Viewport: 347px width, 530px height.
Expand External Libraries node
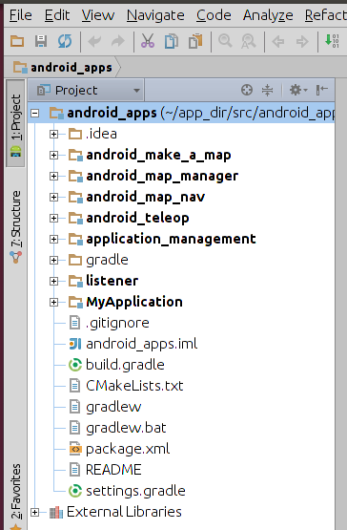[34, 512]
